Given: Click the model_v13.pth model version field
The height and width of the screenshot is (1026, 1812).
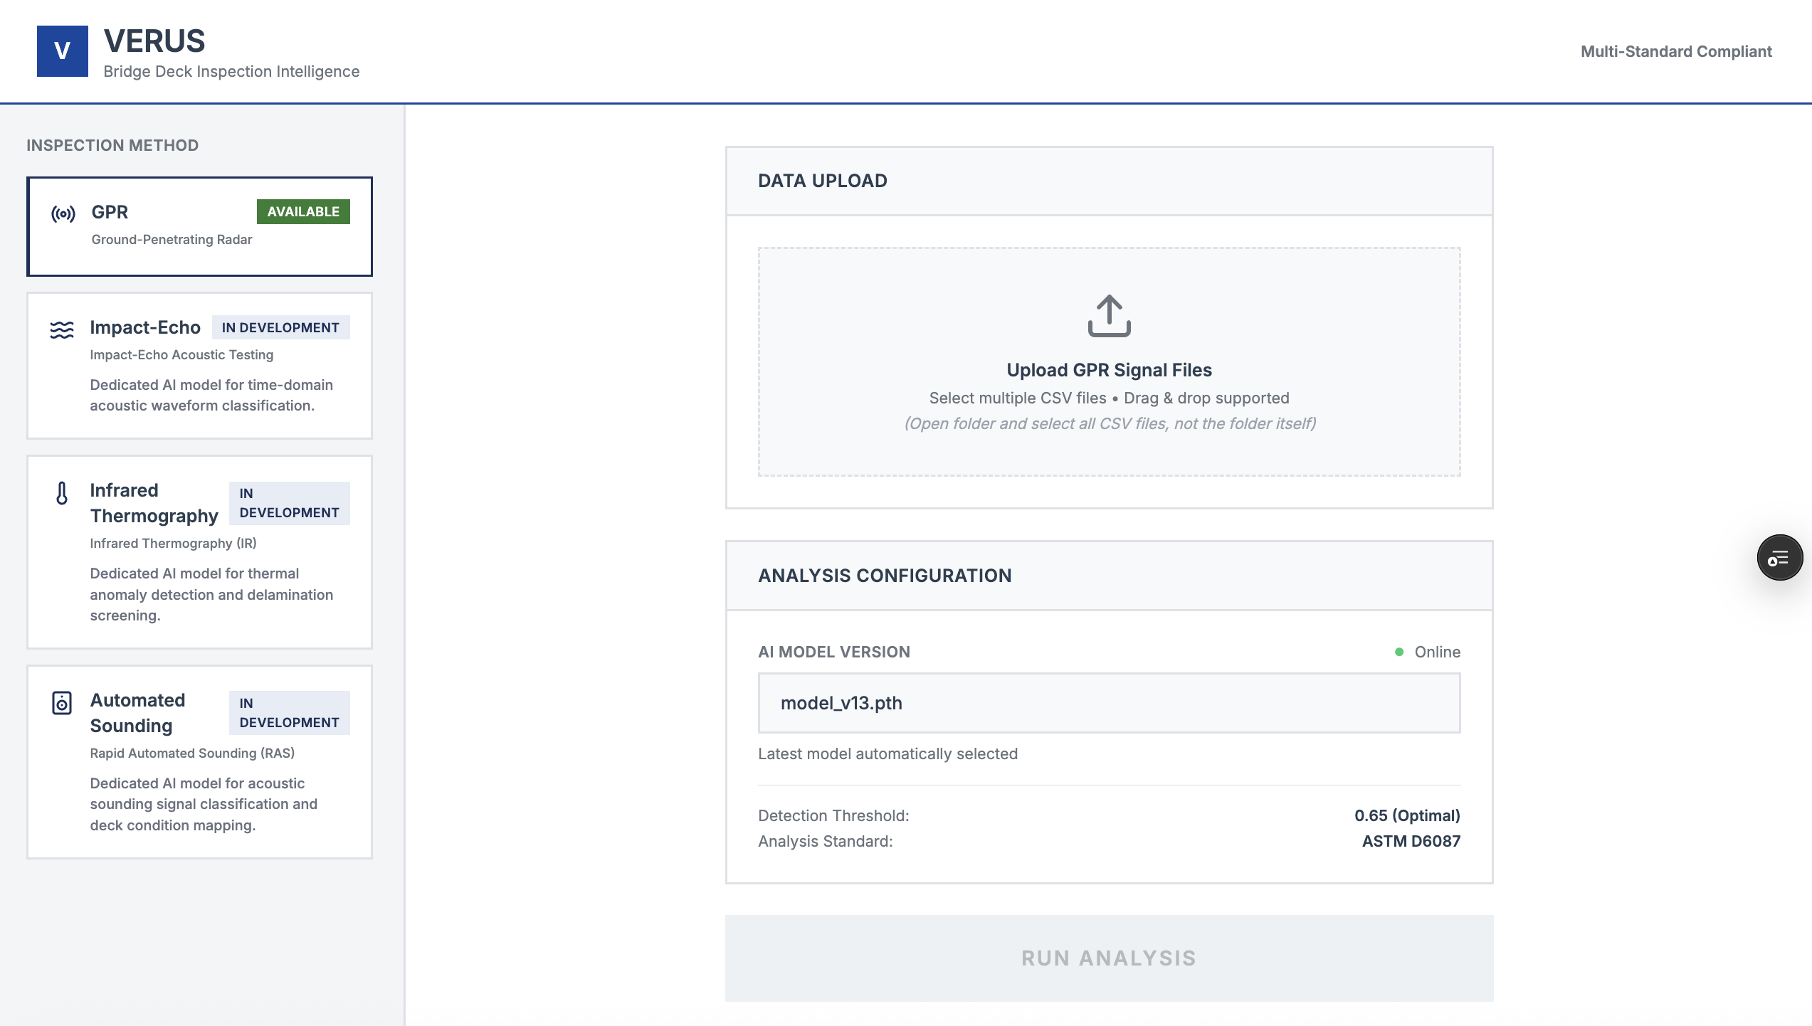Looking at the screenshot, I should coord(1109,703).
